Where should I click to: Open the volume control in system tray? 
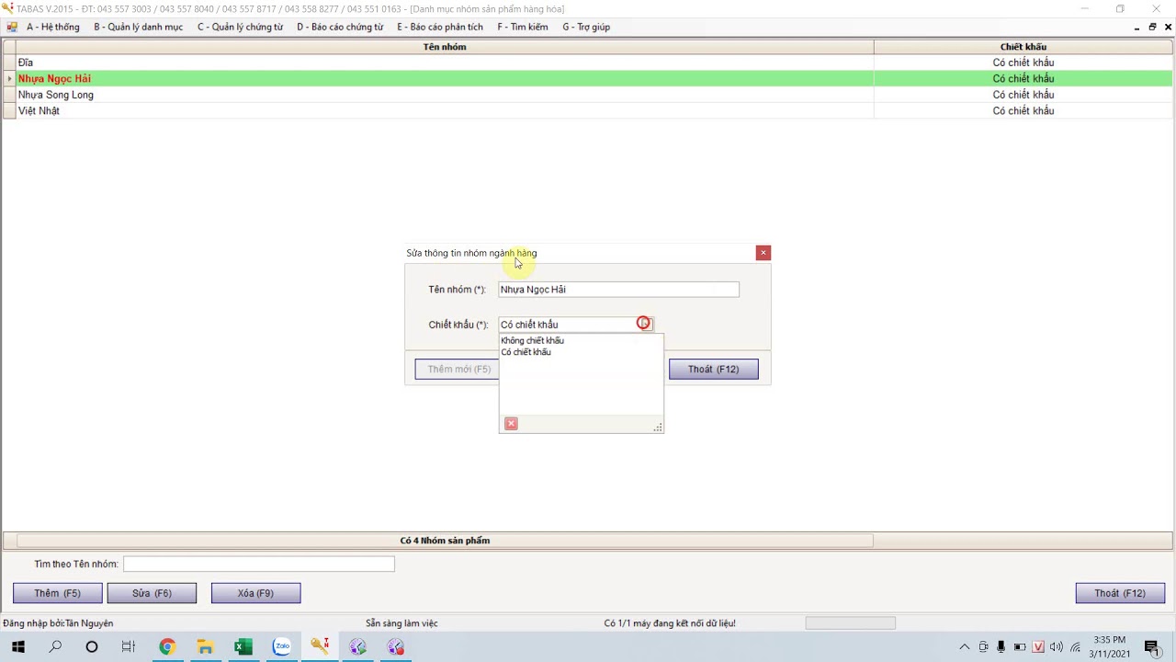pos(1057,647)
